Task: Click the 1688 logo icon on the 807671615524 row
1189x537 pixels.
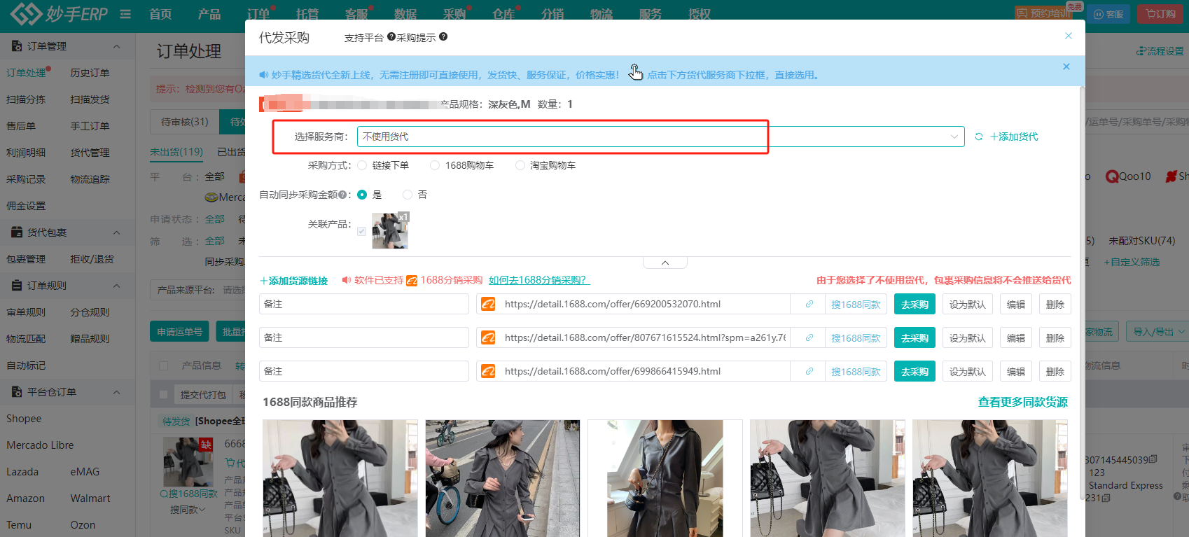Action: (x=488, y=338)
